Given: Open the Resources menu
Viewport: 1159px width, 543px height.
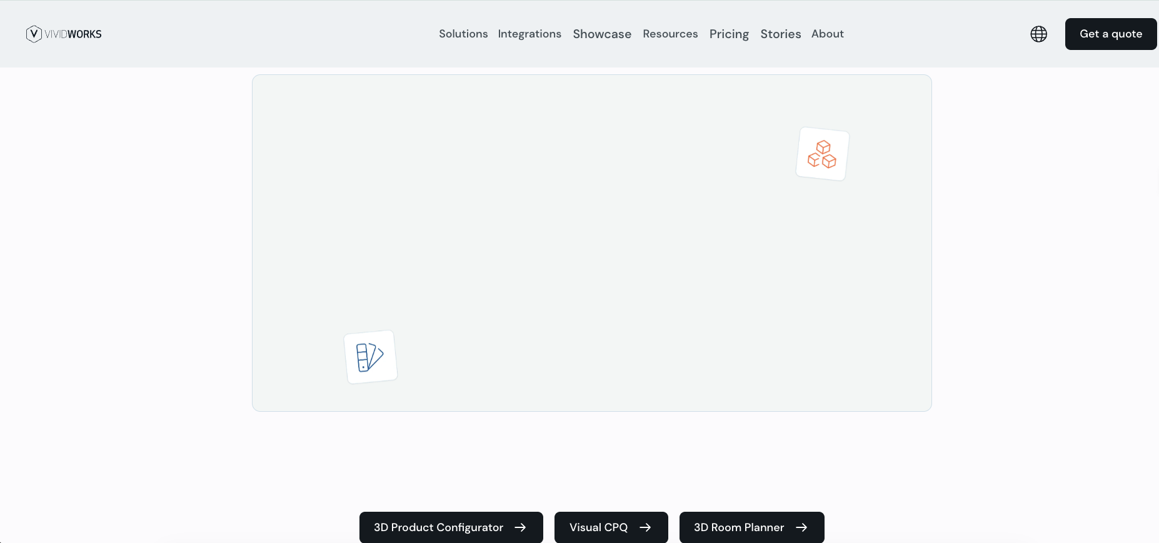Looking at the screenshot, I should click(670, 34).
